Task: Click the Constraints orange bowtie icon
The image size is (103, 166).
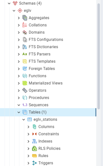Action: pyautogui.click(x=34, y=134)
